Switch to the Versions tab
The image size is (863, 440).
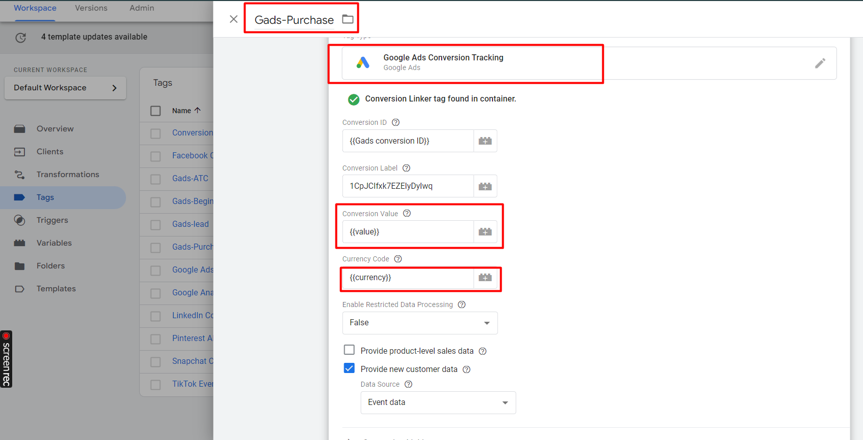91,8
